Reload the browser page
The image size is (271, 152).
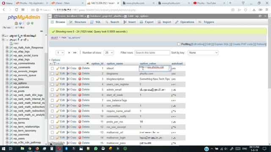coord(17,10)
